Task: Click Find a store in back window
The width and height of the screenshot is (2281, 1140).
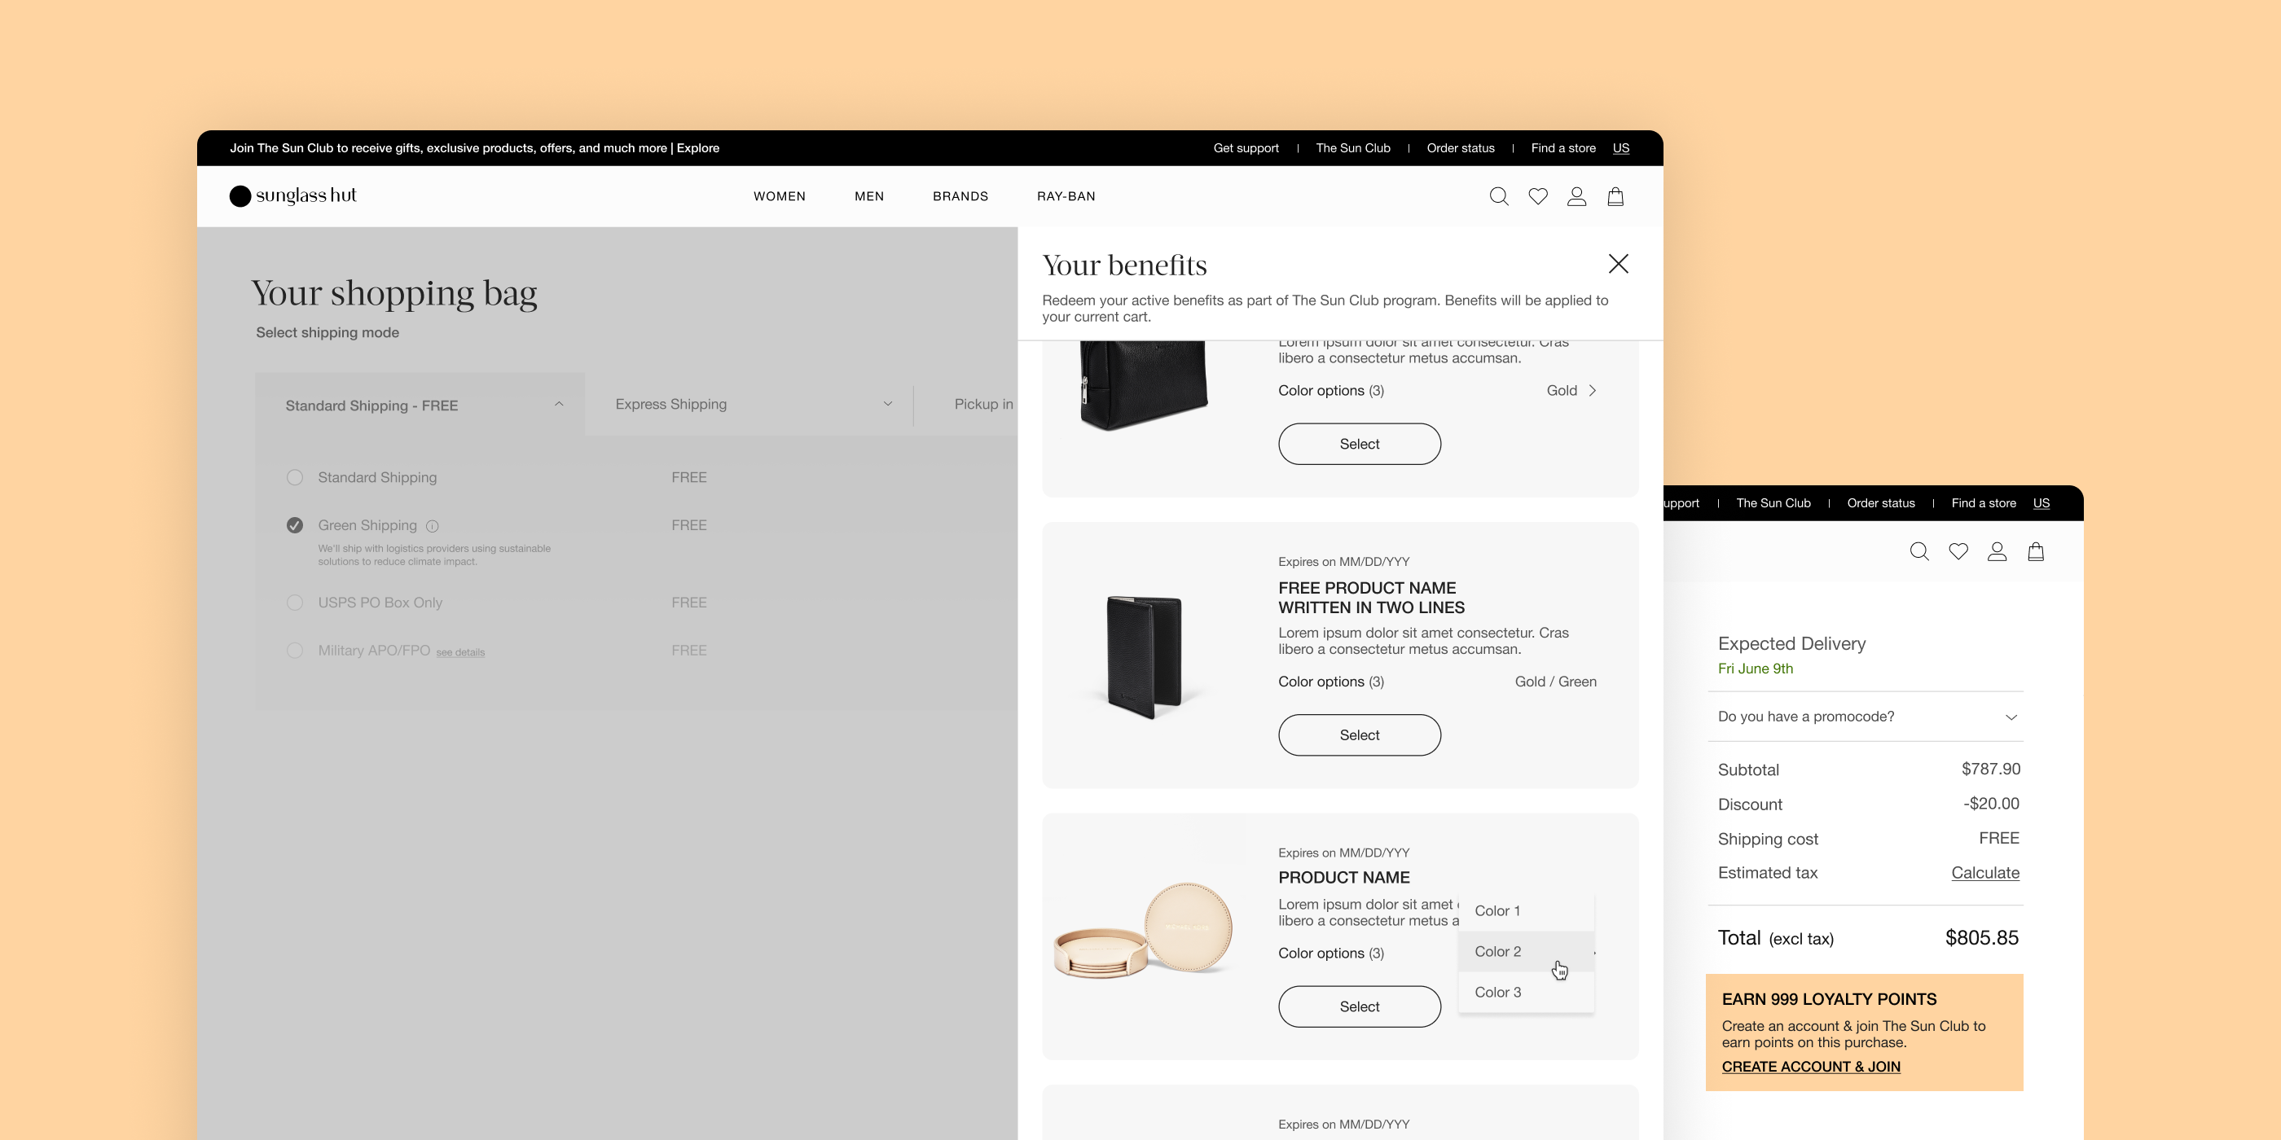Action: 1984,502
